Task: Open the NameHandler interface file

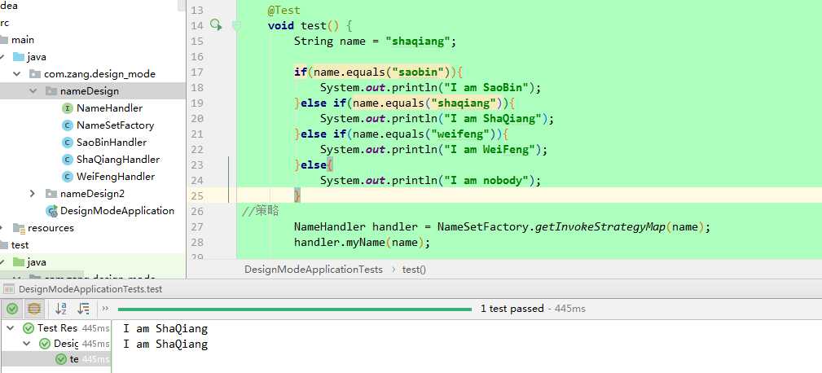Action: [x=109, y=108]
